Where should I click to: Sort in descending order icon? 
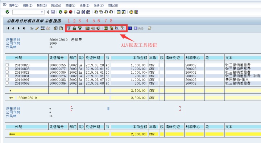(x=80, y=28)
